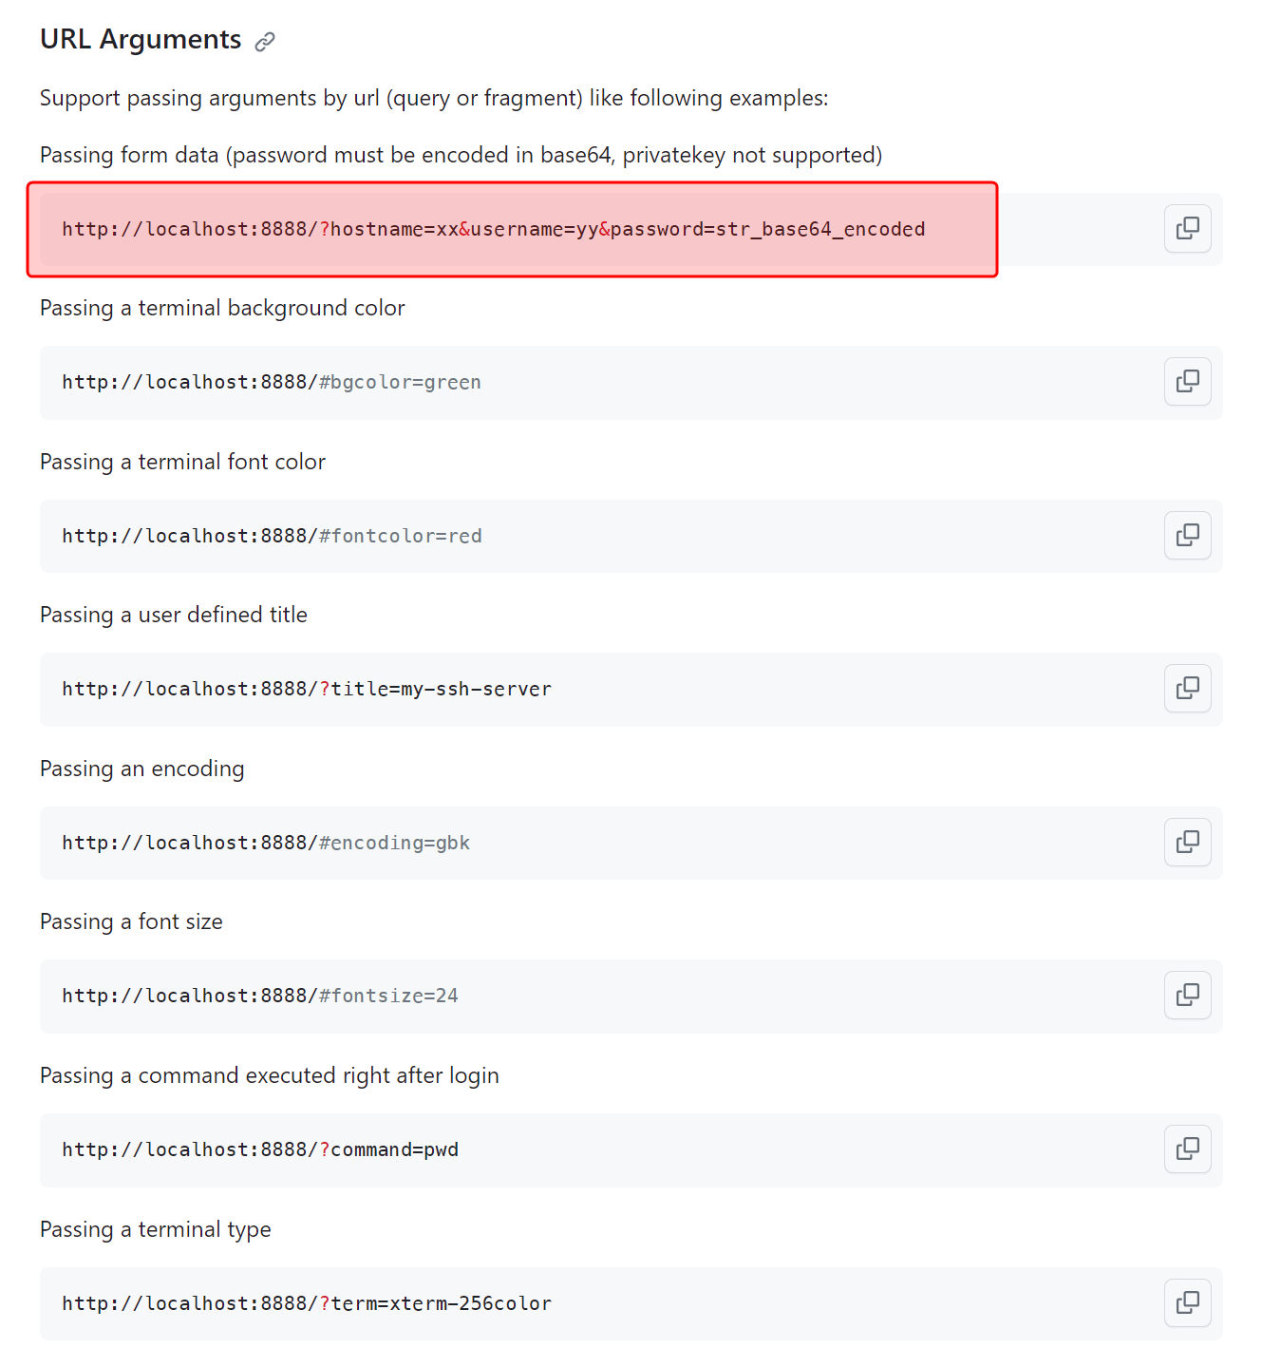Click the encoding=gbk code snippet text
Viewport: 1262px width, 1367px height.
[266, 844]
